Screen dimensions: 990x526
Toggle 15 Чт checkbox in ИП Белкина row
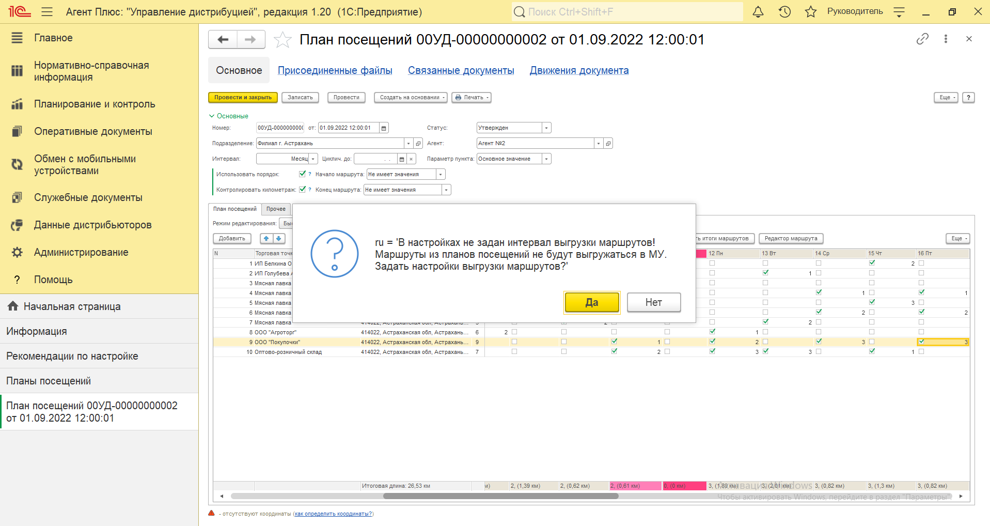tap(872, 262)
